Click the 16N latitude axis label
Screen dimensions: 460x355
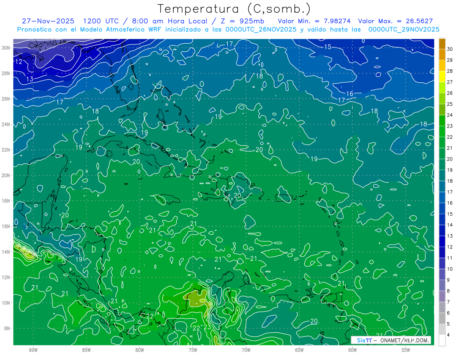6,226
